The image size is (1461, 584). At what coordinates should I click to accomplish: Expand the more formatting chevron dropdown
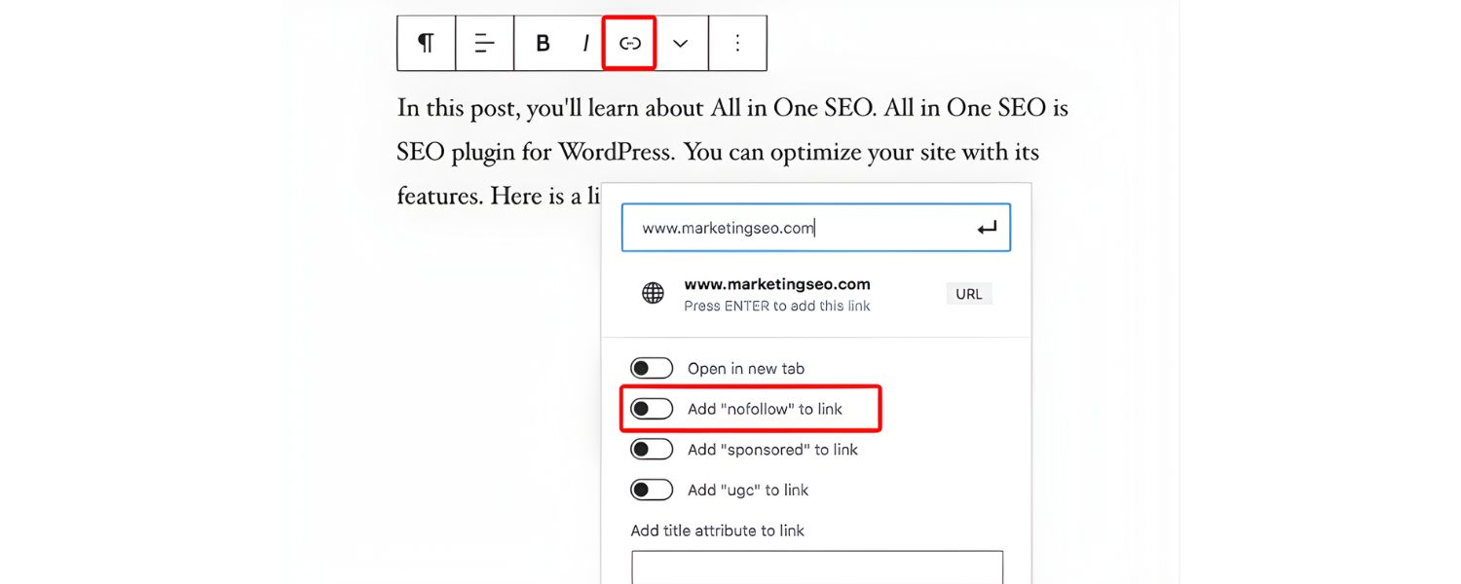[681, 43]
